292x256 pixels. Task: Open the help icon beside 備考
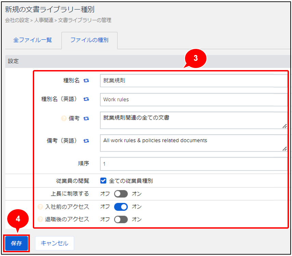tap(63, 118)
